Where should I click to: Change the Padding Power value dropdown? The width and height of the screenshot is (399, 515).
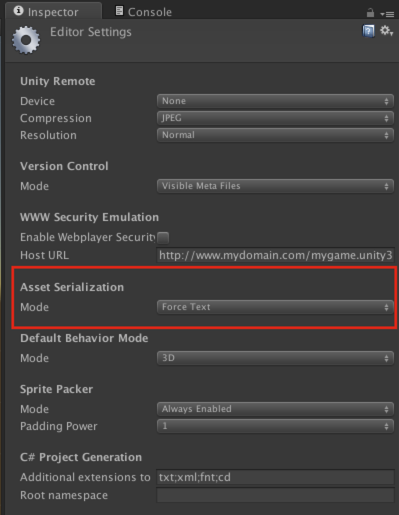tap(275, 426)
